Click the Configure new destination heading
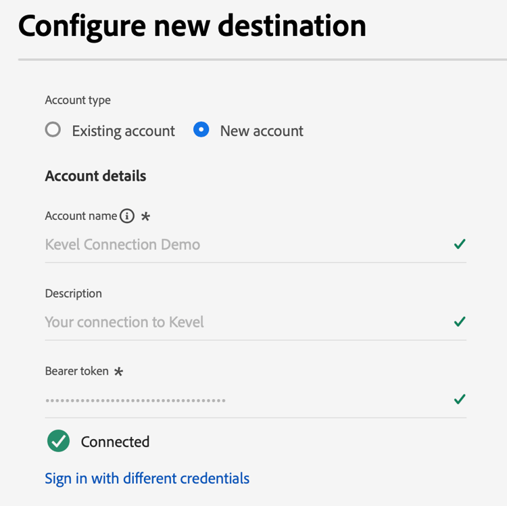 (x=192, y=26)
